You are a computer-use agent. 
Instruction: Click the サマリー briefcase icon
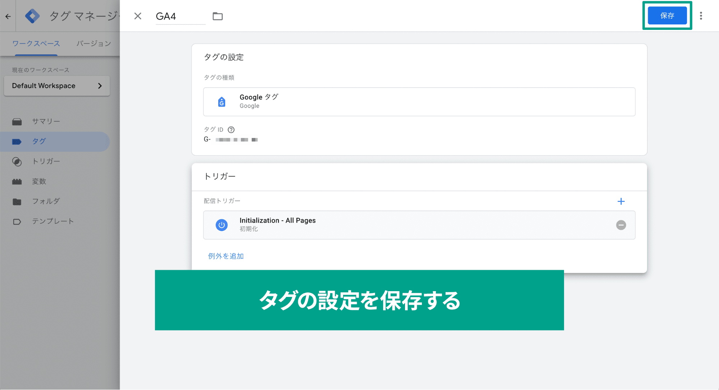point(17,122)
